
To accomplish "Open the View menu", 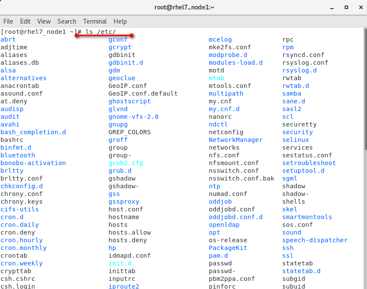I will tap(44, 21).
